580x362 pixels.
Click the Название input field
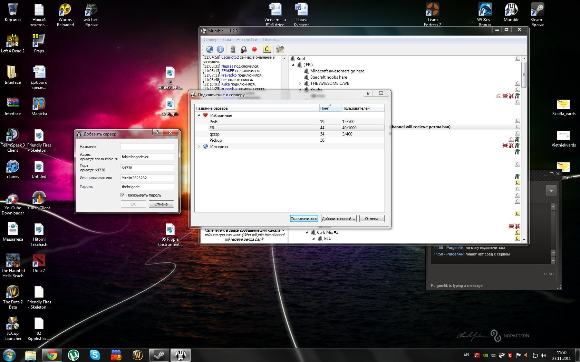point(147,147)
